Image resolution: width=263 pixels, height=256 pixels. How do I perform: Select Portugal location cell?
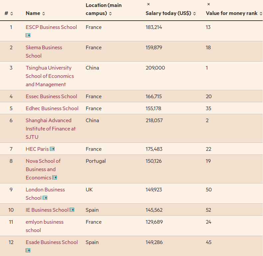click(x=96, y=161)
